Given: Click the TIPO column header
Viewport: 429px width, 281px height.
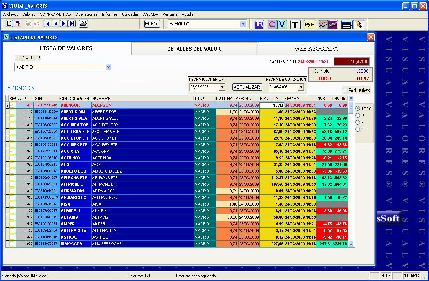Looking at the screenshot, I should (204, 99).
